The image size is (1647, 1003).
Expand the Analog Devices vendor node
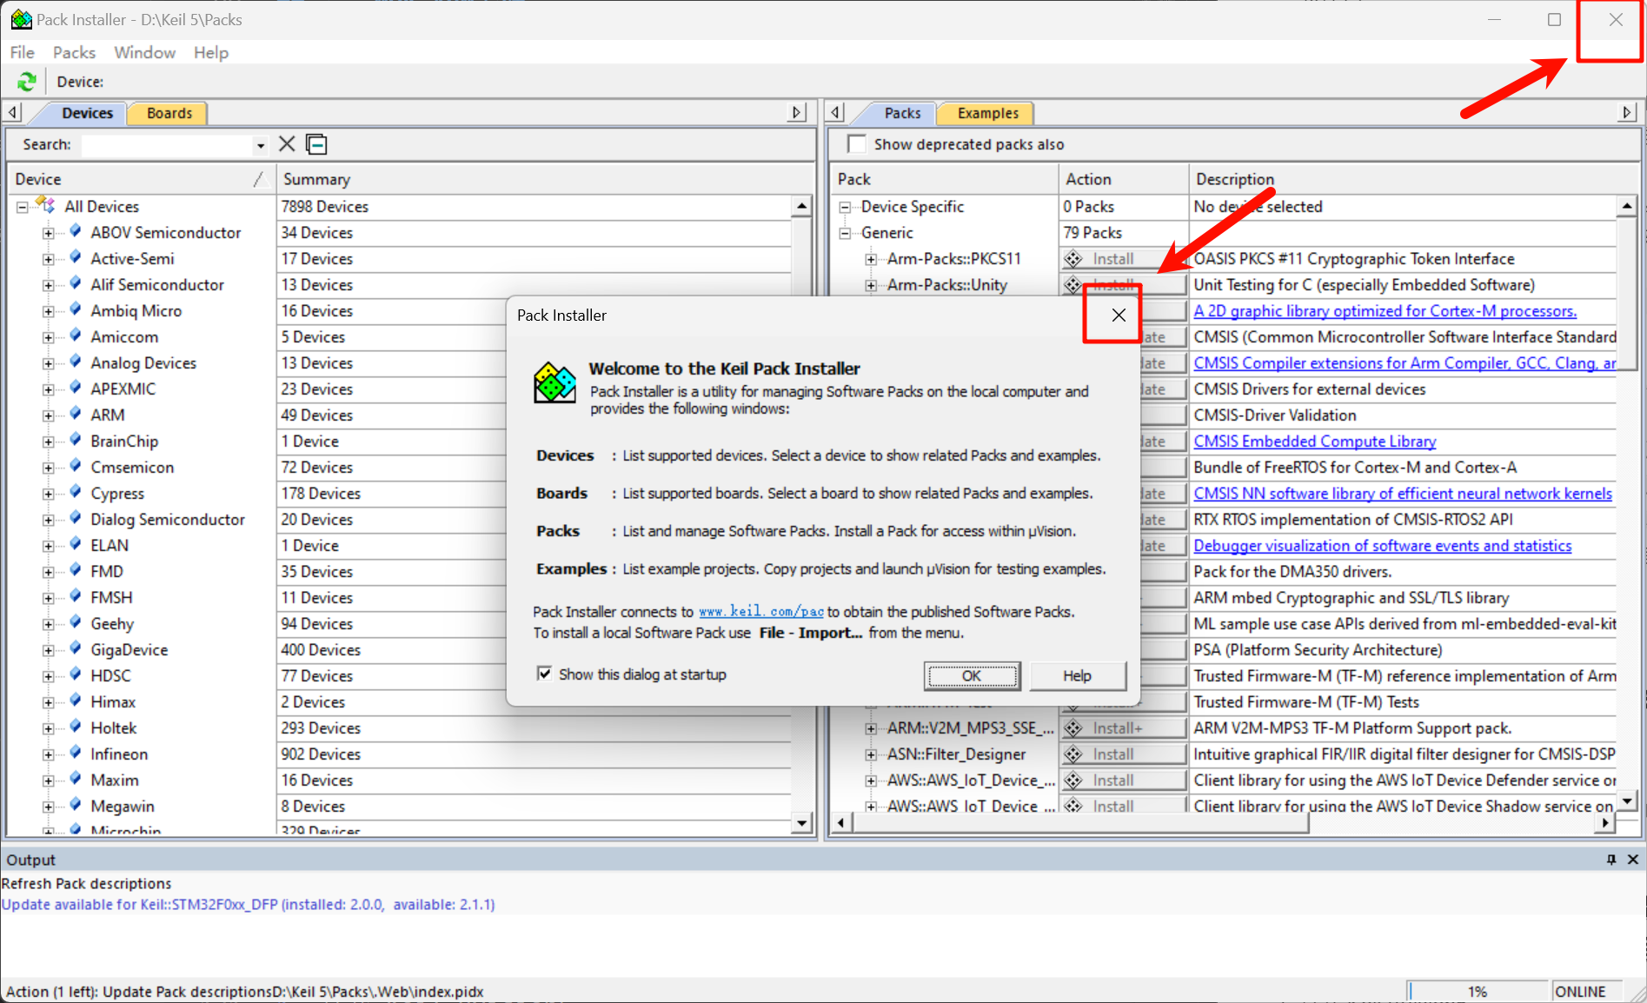(x=49, y=363)
